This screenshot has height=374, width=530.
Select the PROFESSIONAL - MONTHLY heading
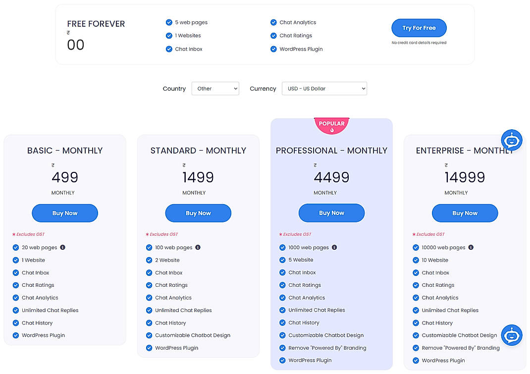click(x=331, y=151)
